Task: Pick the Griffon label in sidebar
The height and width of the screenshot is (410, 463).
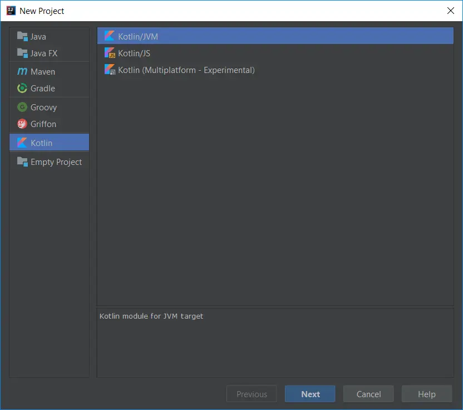Action: [x=43, y=124]
